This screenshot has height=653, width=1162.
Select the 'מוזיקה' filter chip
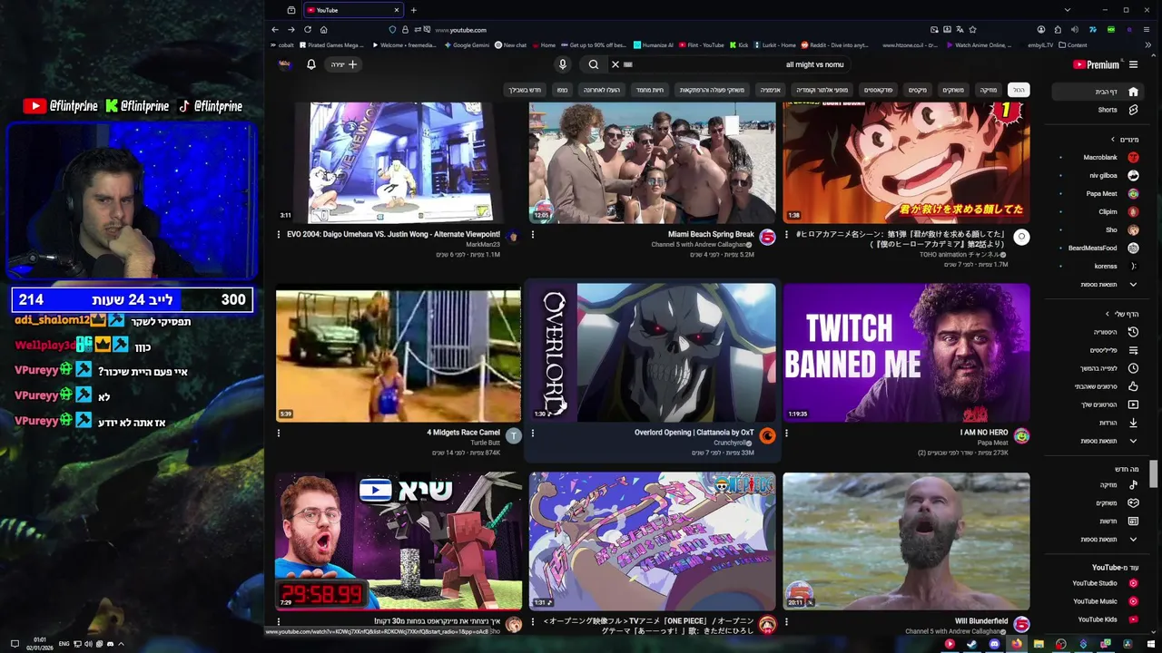[988, 90]
